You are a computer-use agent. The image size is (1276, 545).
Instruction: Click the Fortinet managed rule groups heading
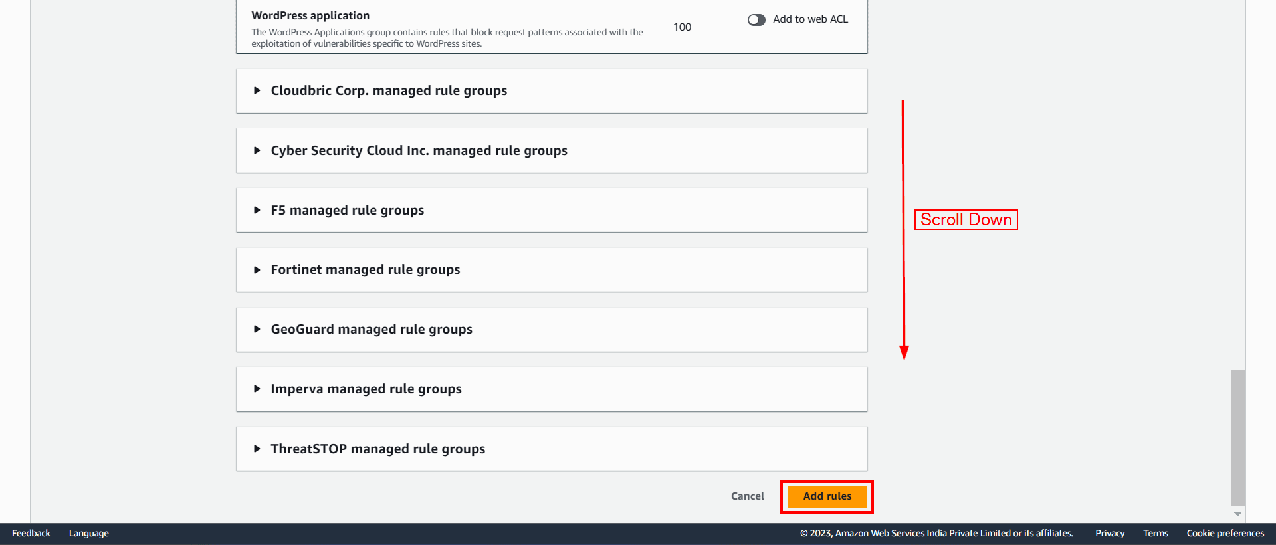point(366,270)
